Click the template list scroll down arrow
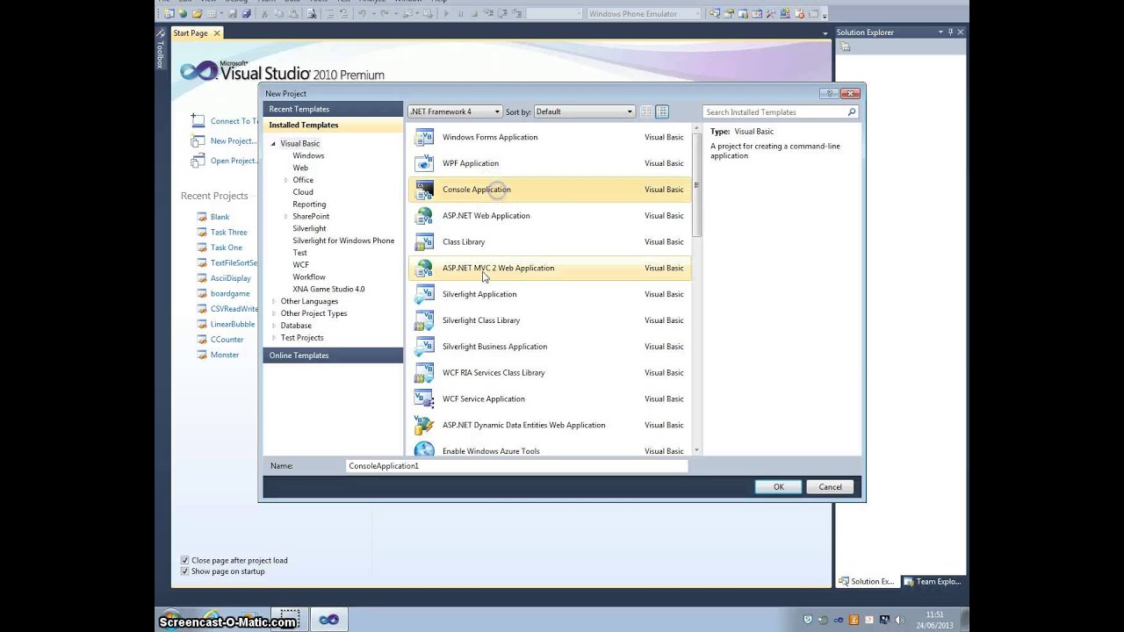This screenshot has height=632, width=1124. (x=696, y=450)
